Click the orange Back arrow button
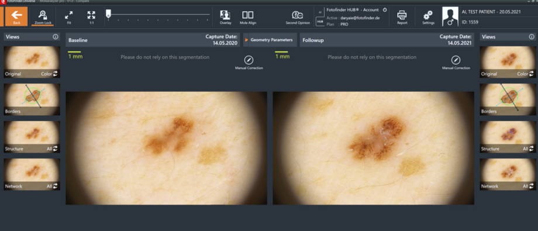 (17, 16)
